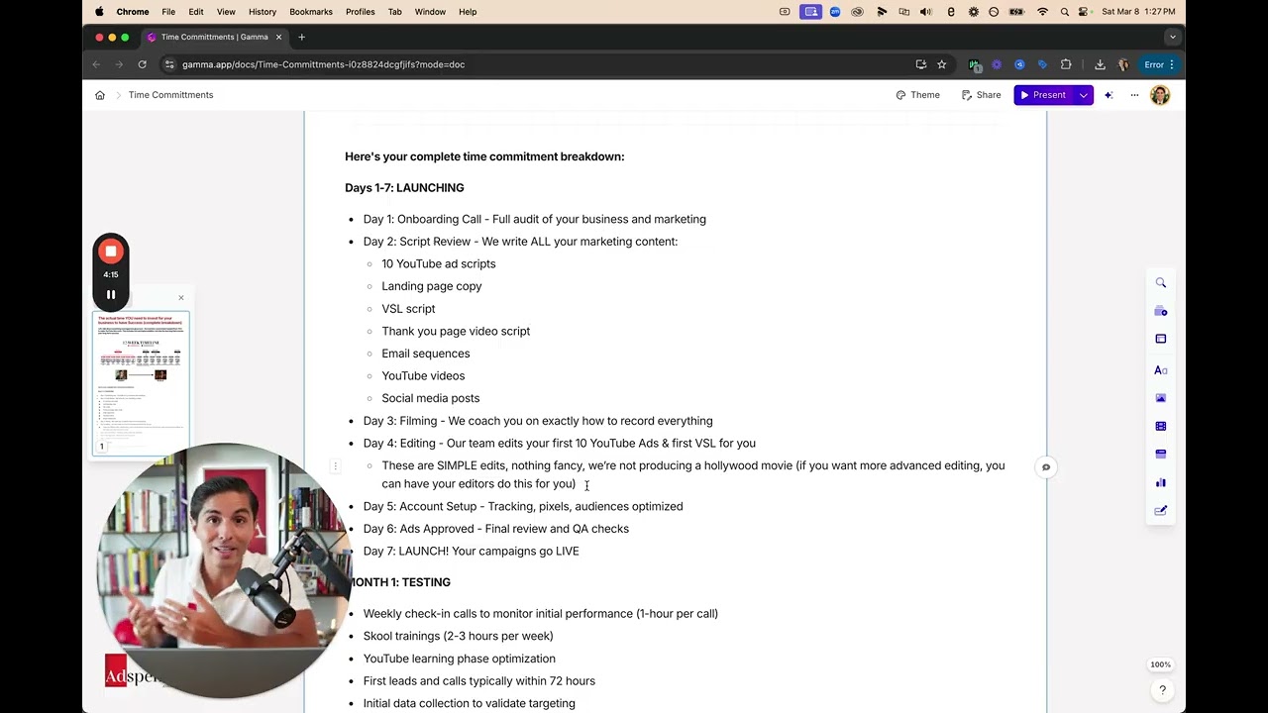Close the filmstrip thumbnail panel

(x=181, y=298)
